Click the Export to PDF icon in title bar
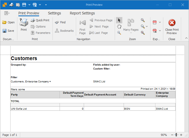 [24, 5]
